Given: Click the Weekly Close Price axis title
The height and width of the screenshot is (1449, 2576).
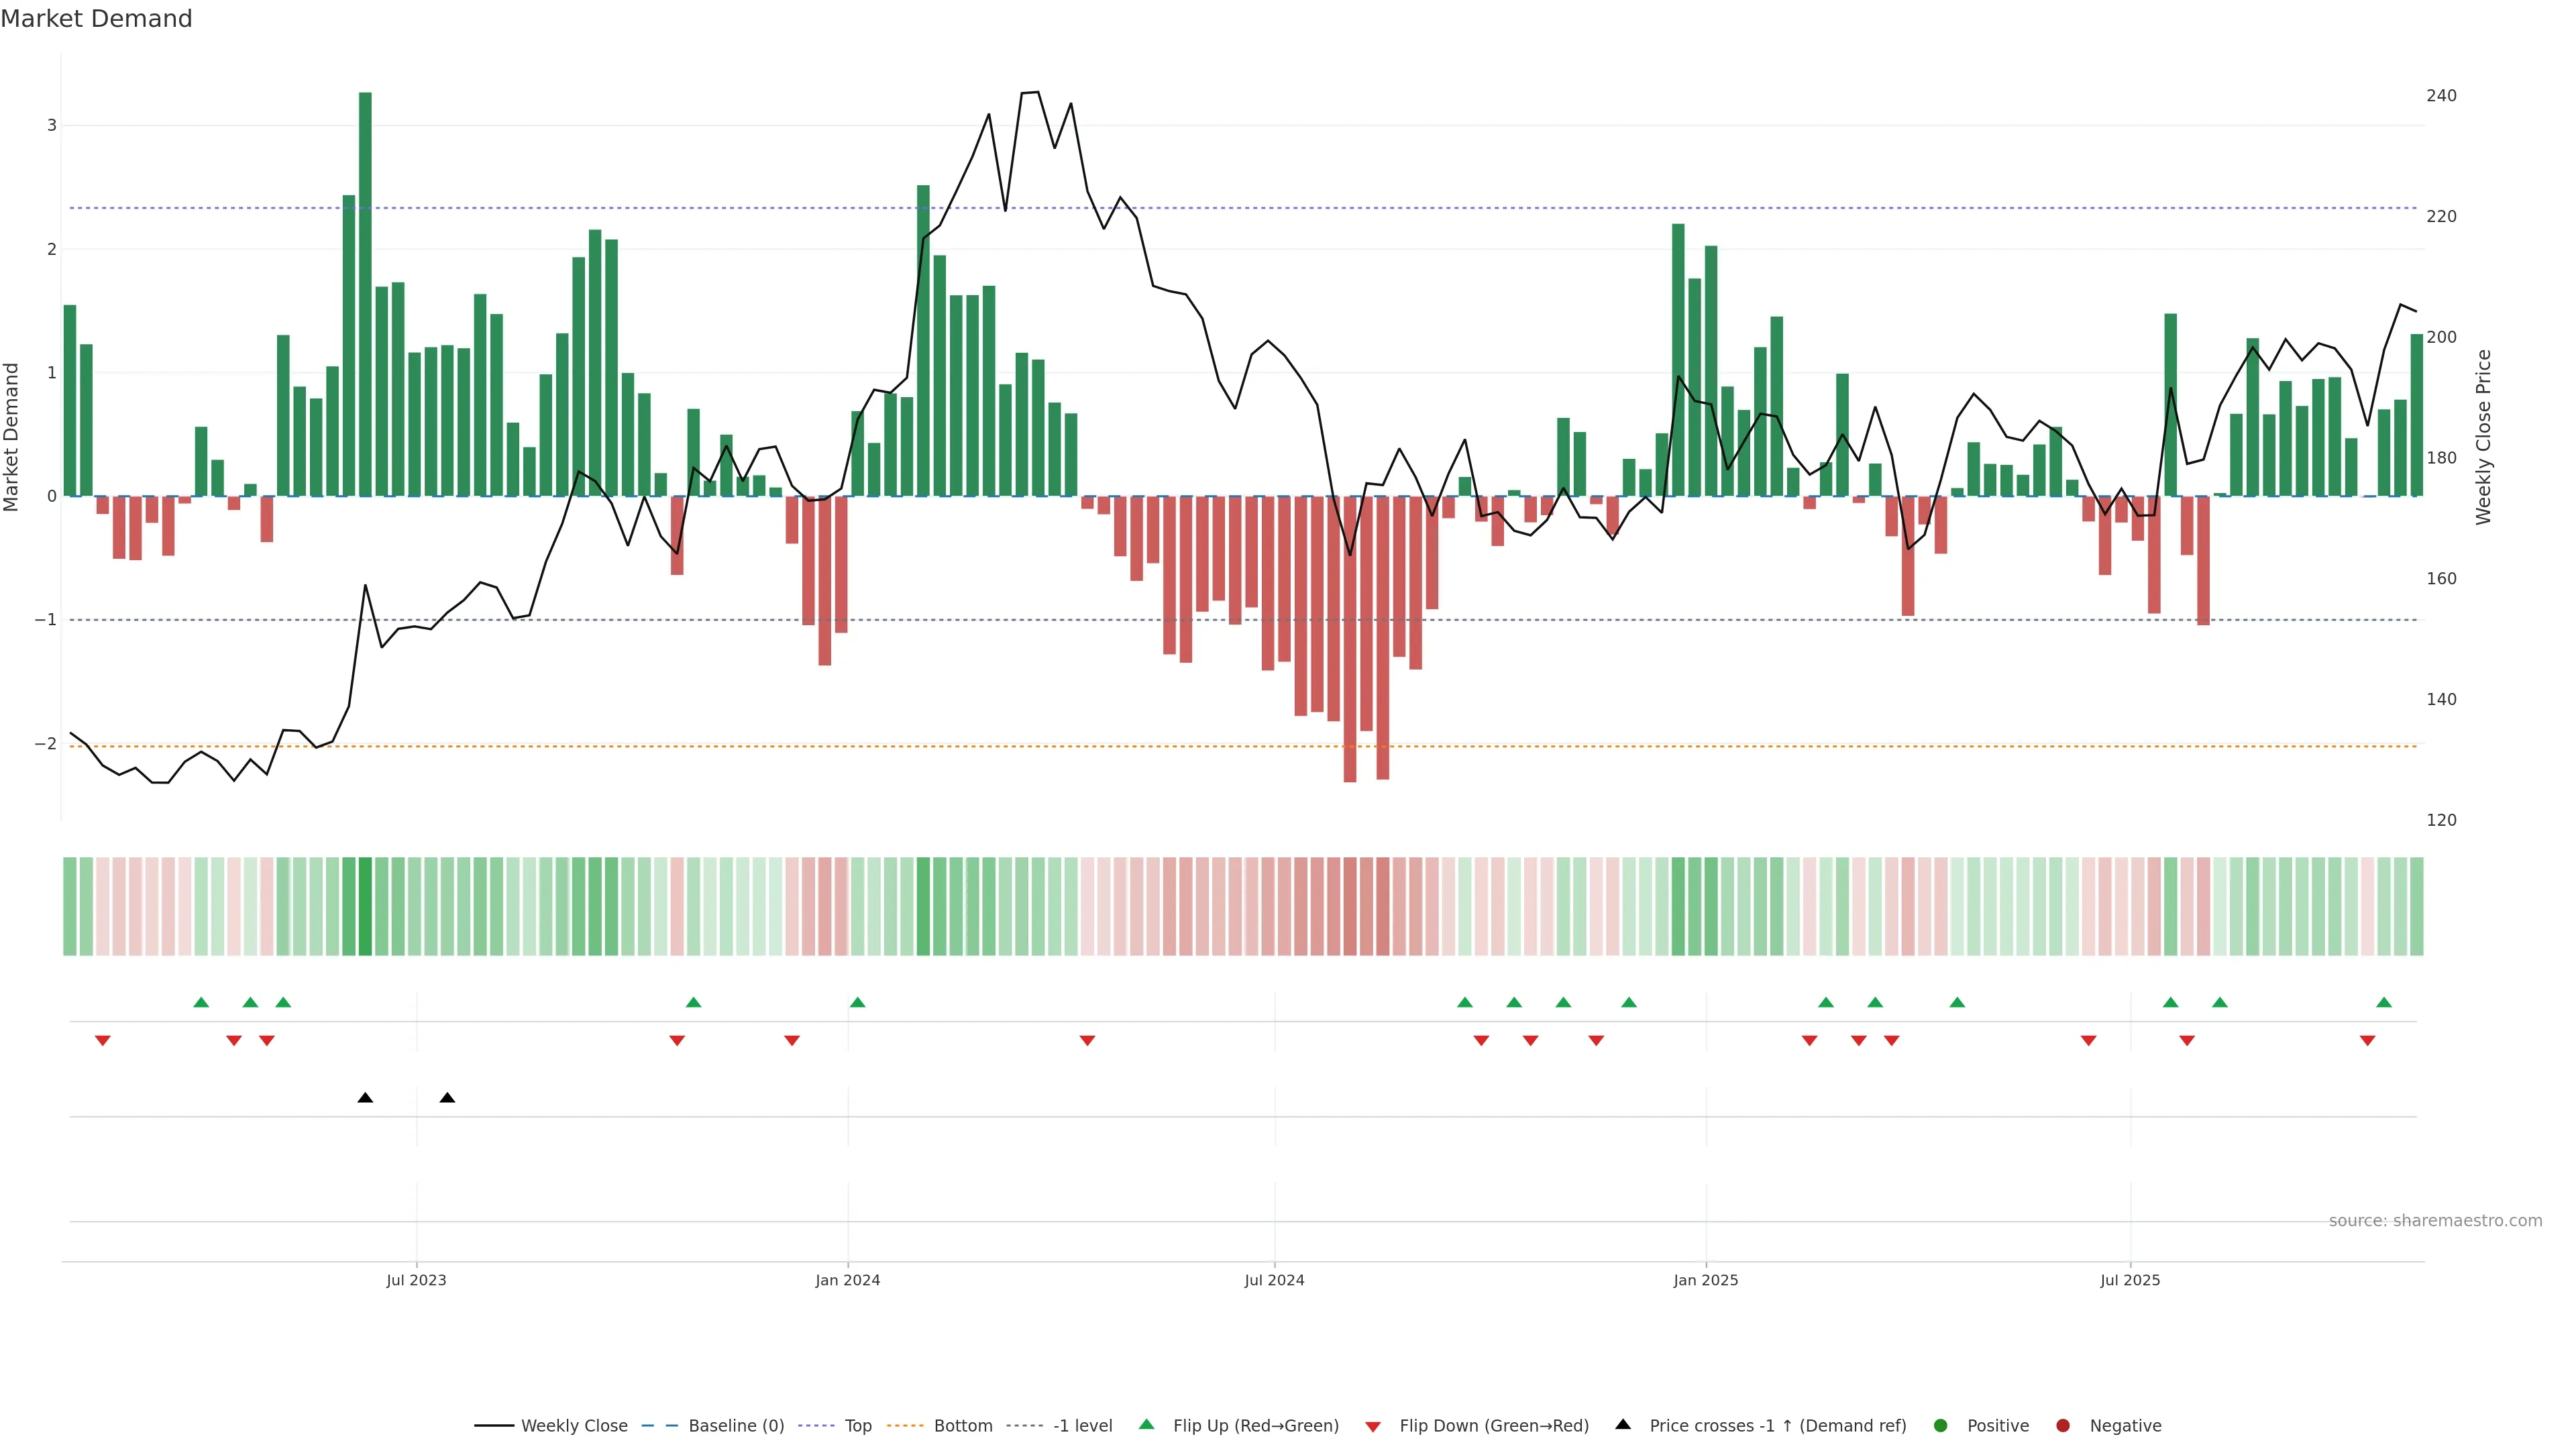Looking at the screenshot, I should coord(2483,437).
